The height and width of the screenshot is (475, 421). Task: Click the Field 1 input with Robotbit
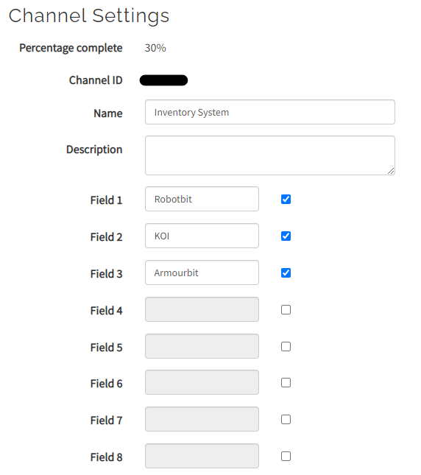(x=202, y=199)
